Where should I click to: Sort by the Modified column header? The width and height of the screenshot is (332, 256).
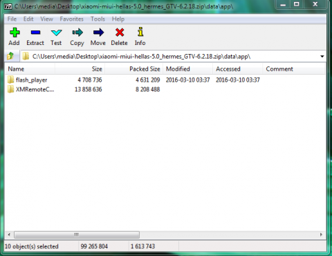pos(188,69)
